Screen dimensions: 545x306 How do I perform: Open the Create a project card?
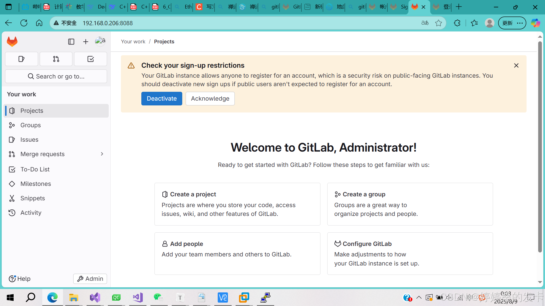pyautogui.click(x=237, y=204)
